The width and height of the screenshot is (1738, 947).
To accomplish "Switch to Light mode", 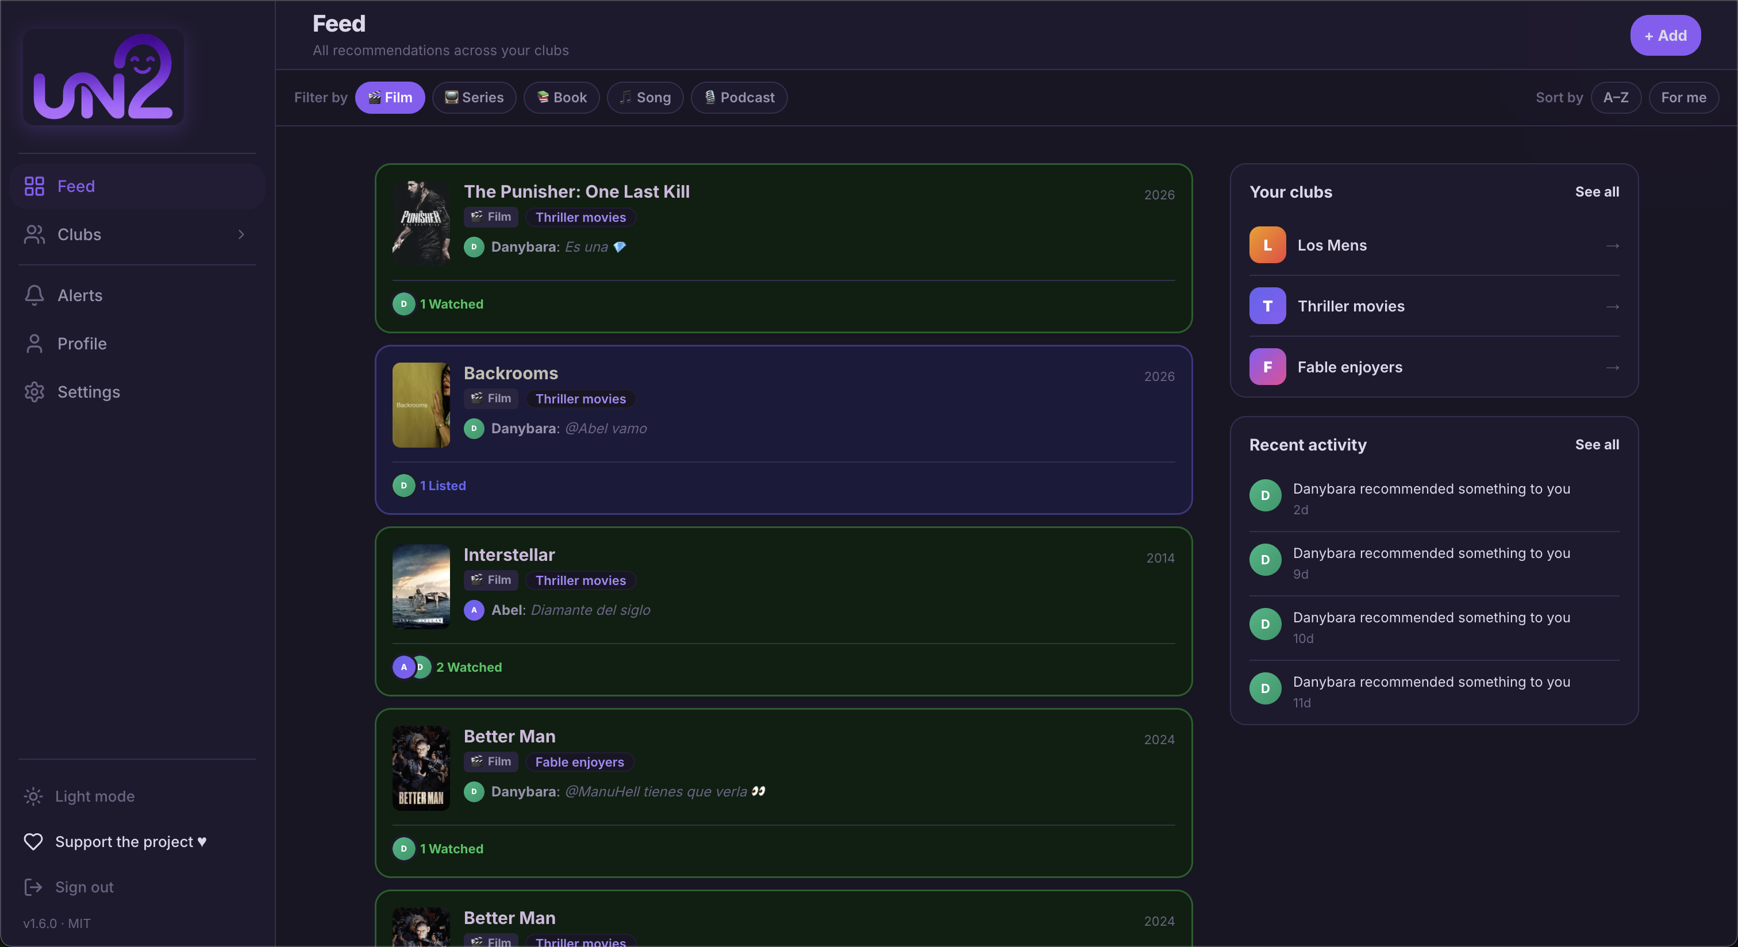I will [94, 796].
